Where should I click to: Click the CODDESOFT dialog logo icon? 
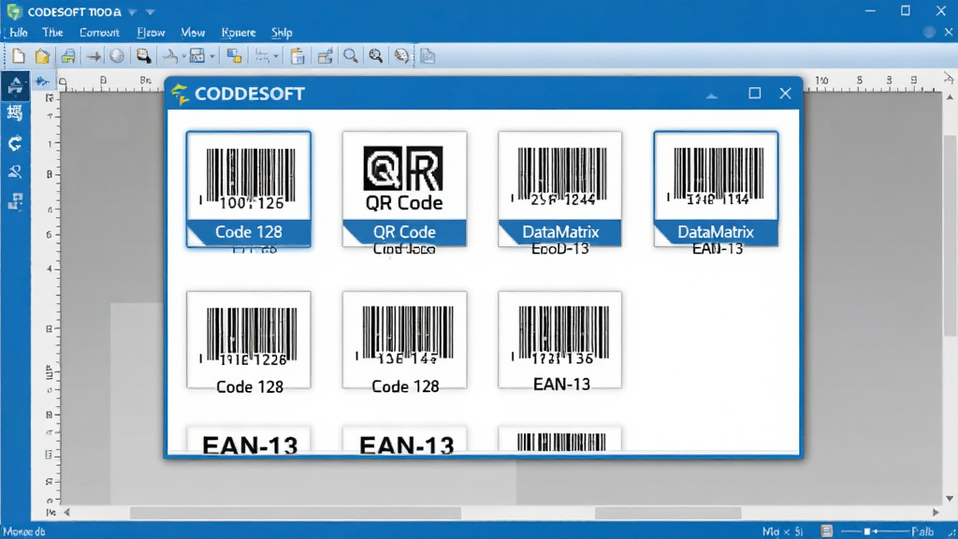coord(181,95)
